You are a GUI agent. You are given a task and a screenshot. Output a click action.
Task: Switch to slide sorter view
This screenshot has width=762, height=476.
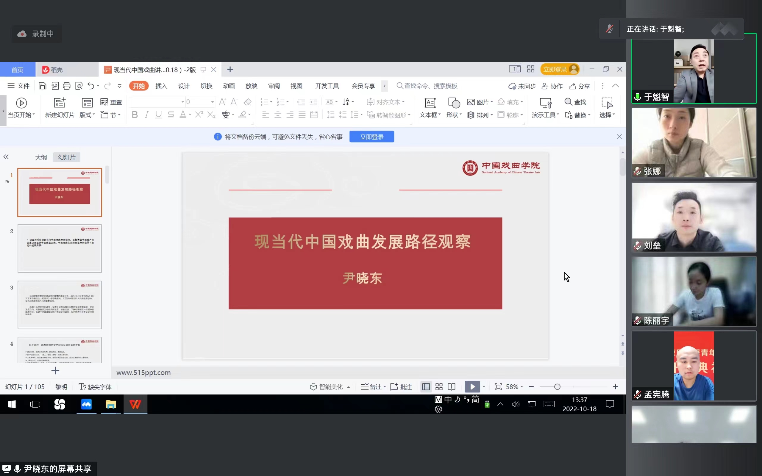(x=439, y=386)
